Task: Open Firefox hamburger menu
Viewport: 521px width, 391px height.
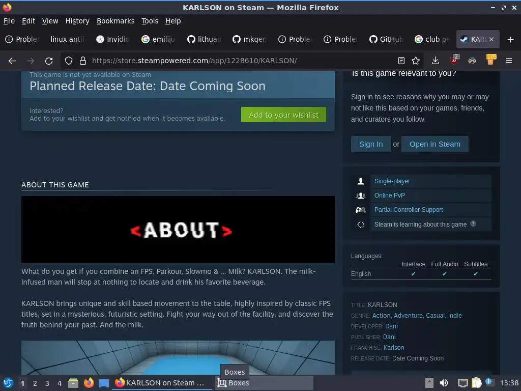Action: click(508, 61)
